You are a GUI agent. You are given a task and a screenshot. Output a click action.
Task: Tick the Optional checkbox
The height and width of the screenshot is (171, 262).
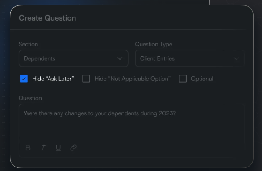(x=183, y=79)
